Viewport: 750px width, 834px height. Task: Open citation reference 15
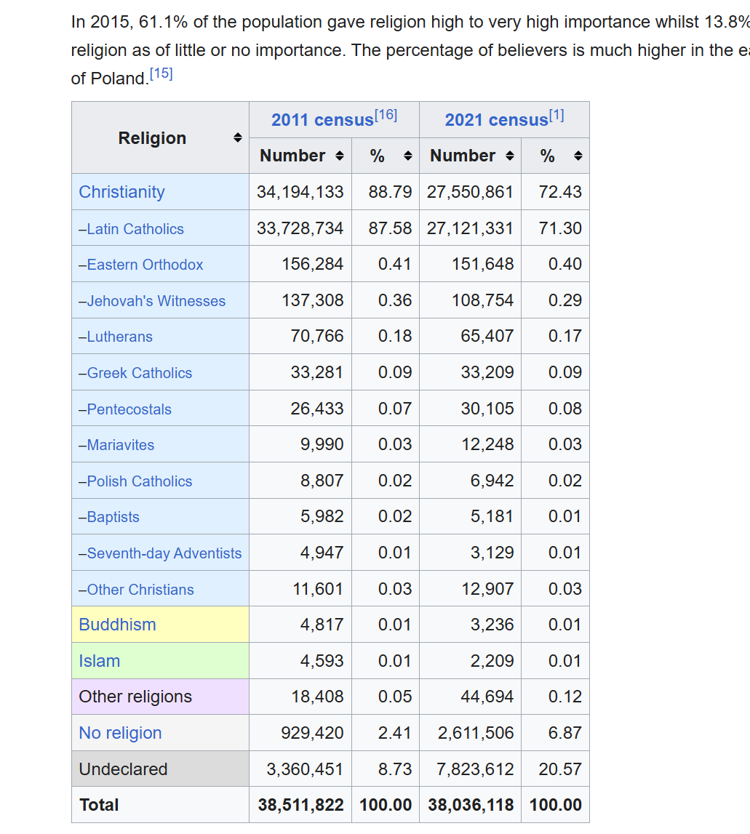tap(161, 74)
